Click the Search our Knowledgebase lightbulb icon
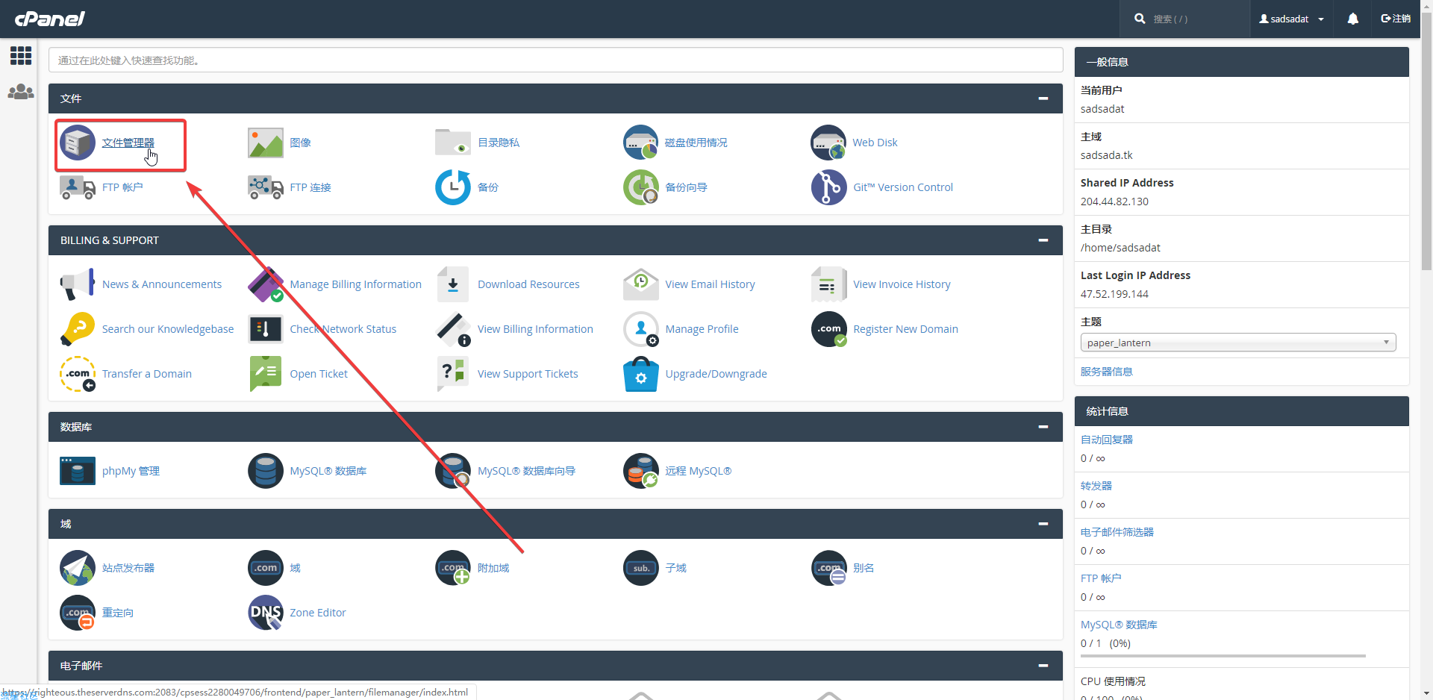This screenshot has width=1433, height=700. click(x=78, y=329)
